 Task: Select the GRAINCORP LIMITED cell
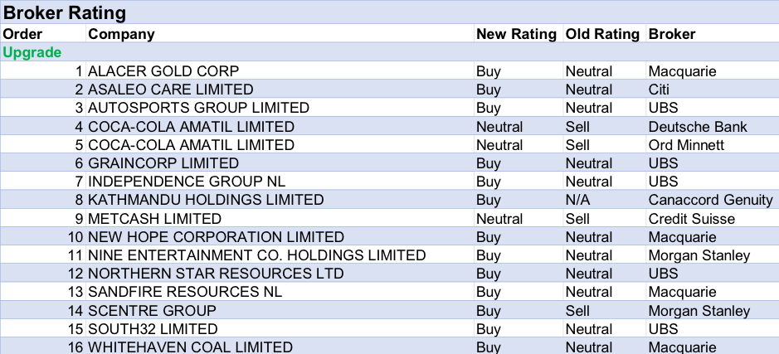click(x=163, y=163)
